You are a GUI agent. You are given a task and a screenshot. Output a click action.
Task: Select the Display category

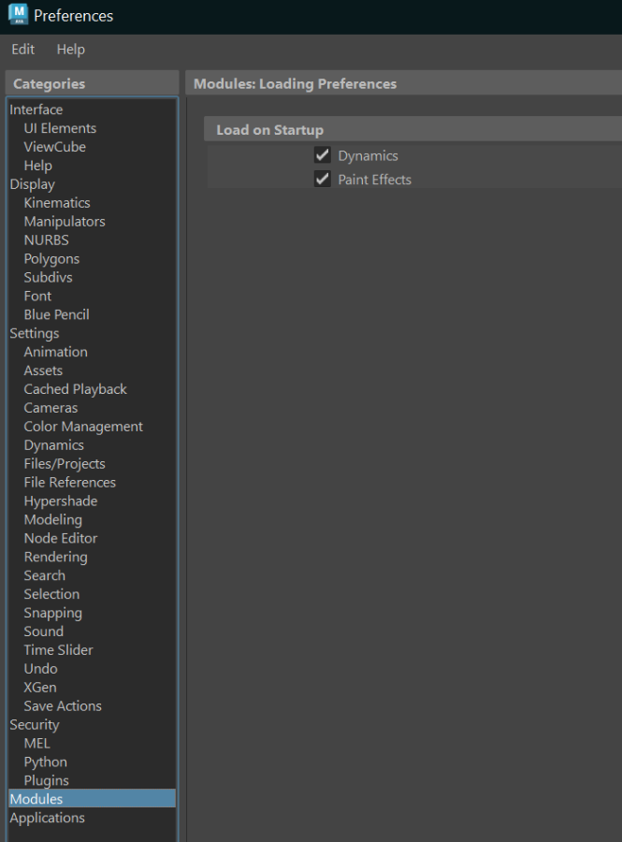[x=33, y=184]
